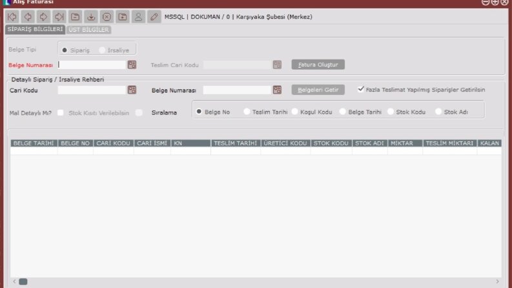Click the MSSQL DOKUMAN Karşıyaka Şubesi status text
The height and width of the screenshot is (288, 512).
(x=238, y=17)
